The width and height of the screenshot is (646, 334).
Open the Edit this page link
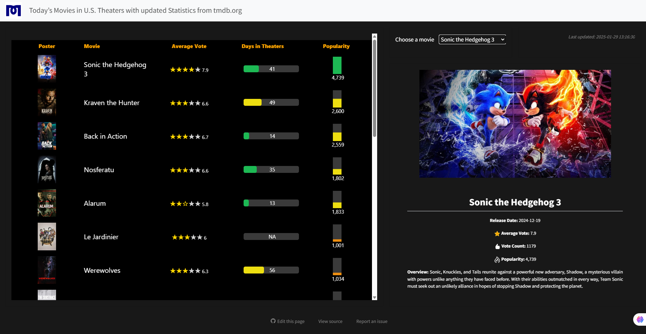pyautogui.click(x=291, y=321)
